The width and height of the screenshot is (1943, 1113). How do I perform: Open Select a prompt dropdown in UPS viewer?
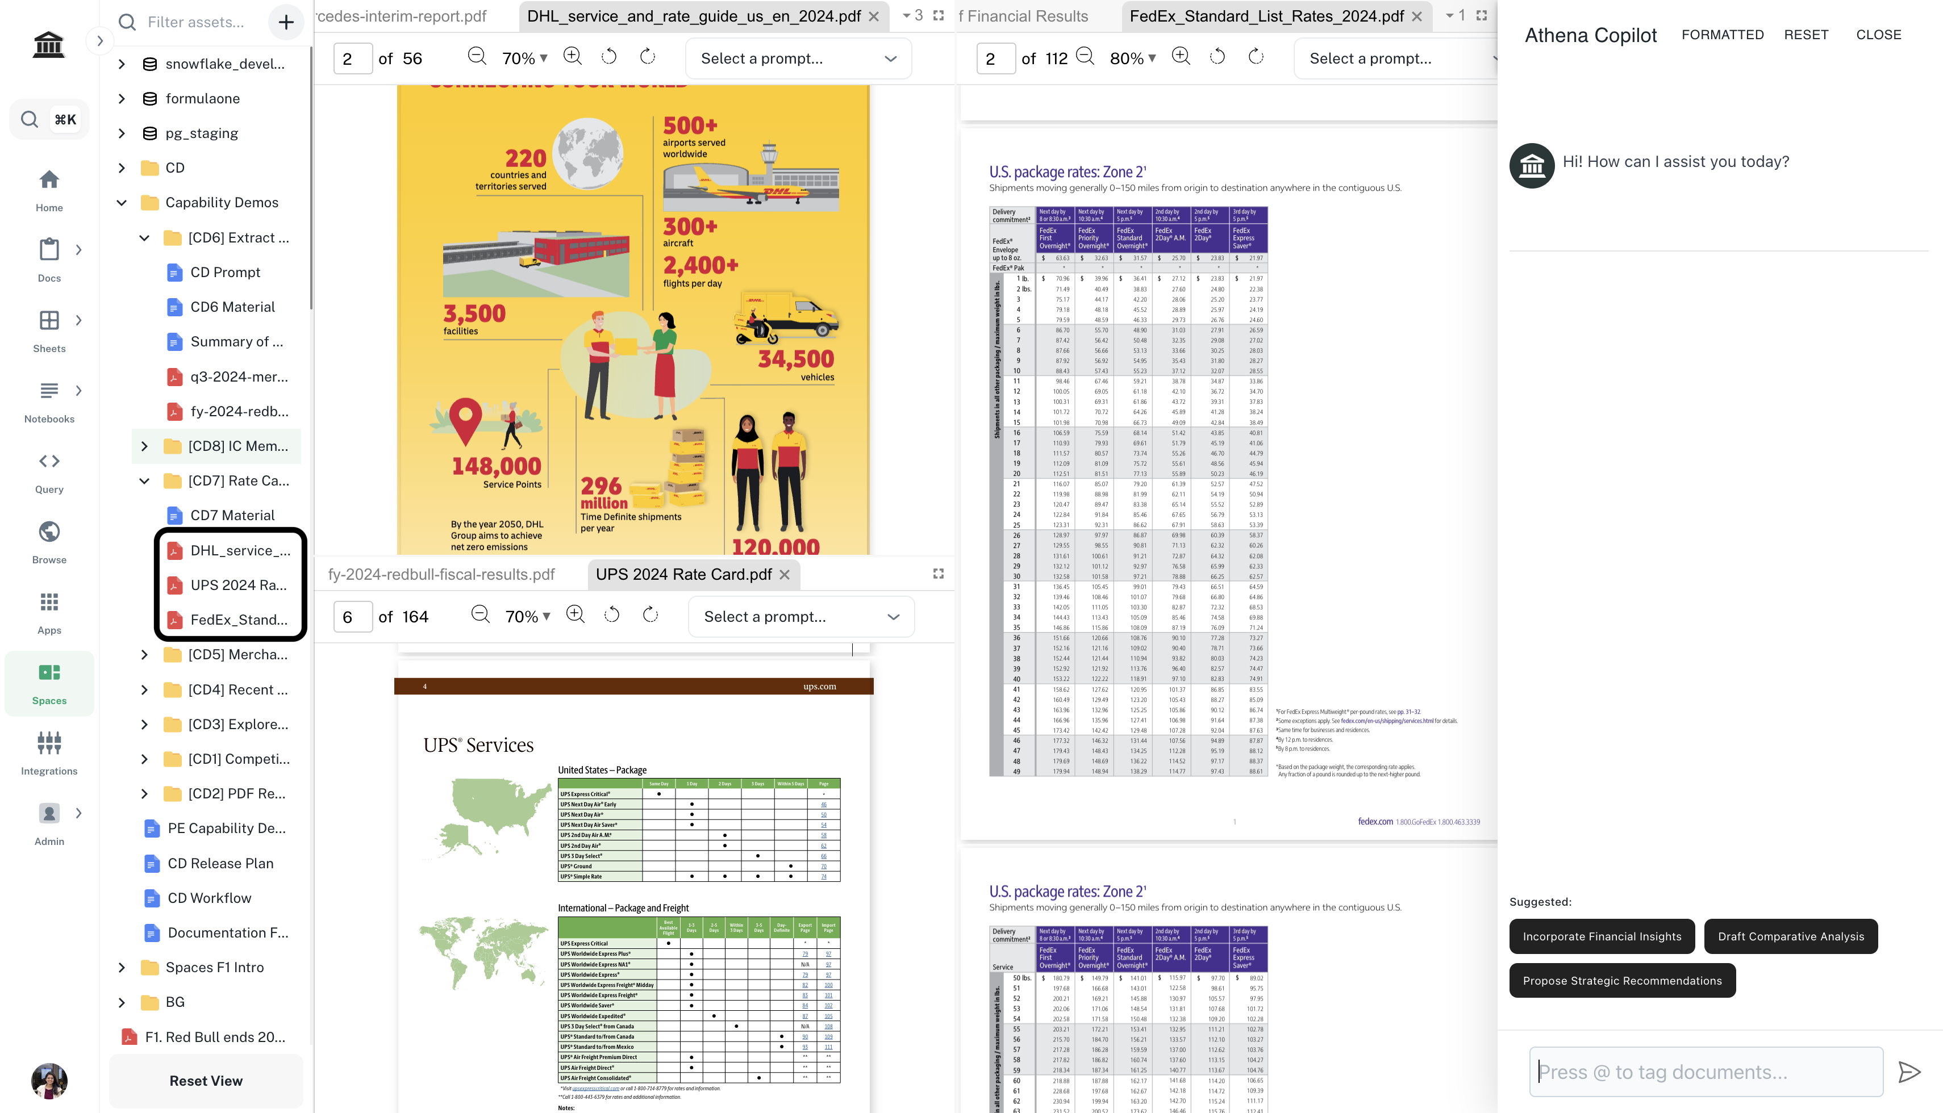802,616
